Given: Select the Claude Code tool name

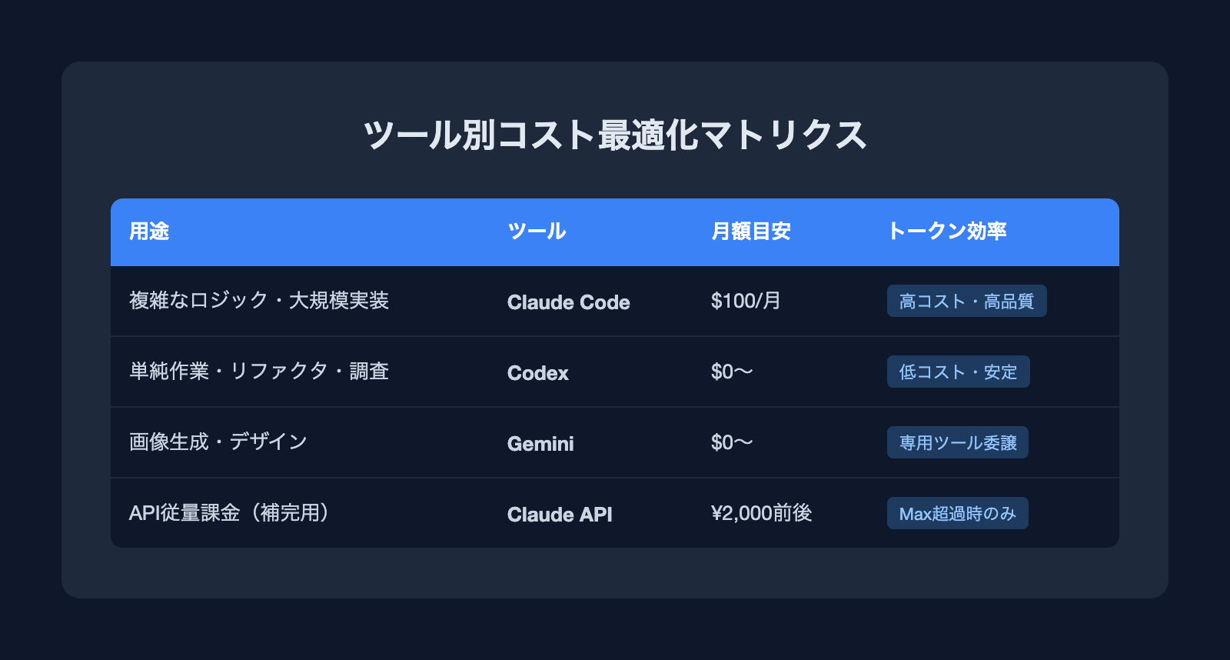Looking at the screenshot, I should pos(568,302).
